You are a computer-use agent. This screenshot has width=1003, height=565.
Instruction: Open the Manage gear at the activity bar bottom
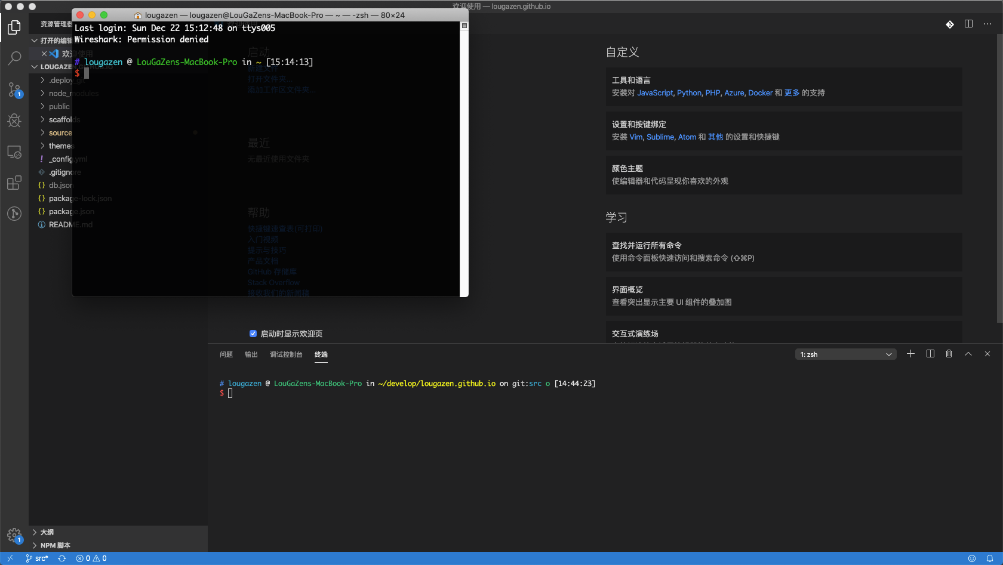[x=14, y=535]
